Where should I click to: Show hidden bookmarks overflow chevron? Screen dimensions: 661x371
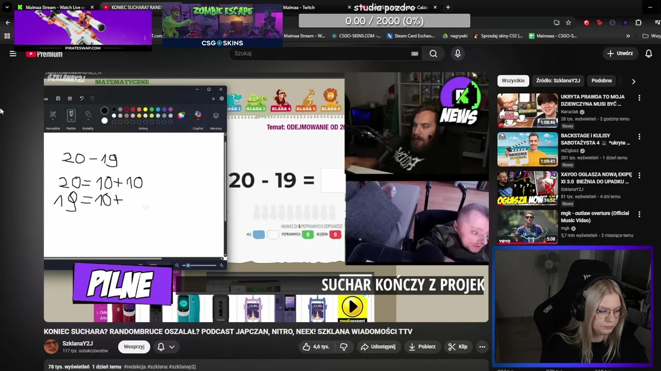pos(628,36)
